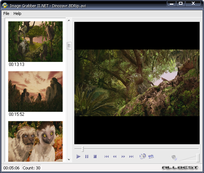This screenshot has width=204, height=173.
Task: Pause the video playback
Action: point(87,156)
